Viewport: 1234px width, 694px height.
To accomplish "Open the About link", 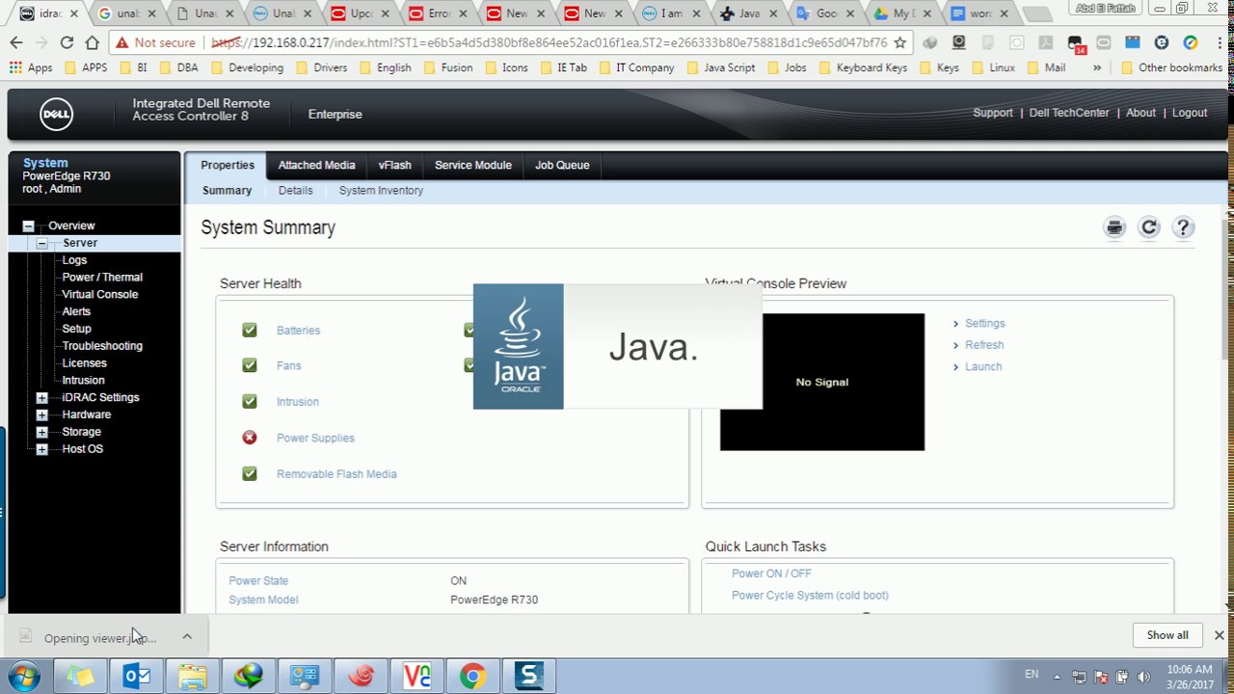I will click(x=1140, y=113).
